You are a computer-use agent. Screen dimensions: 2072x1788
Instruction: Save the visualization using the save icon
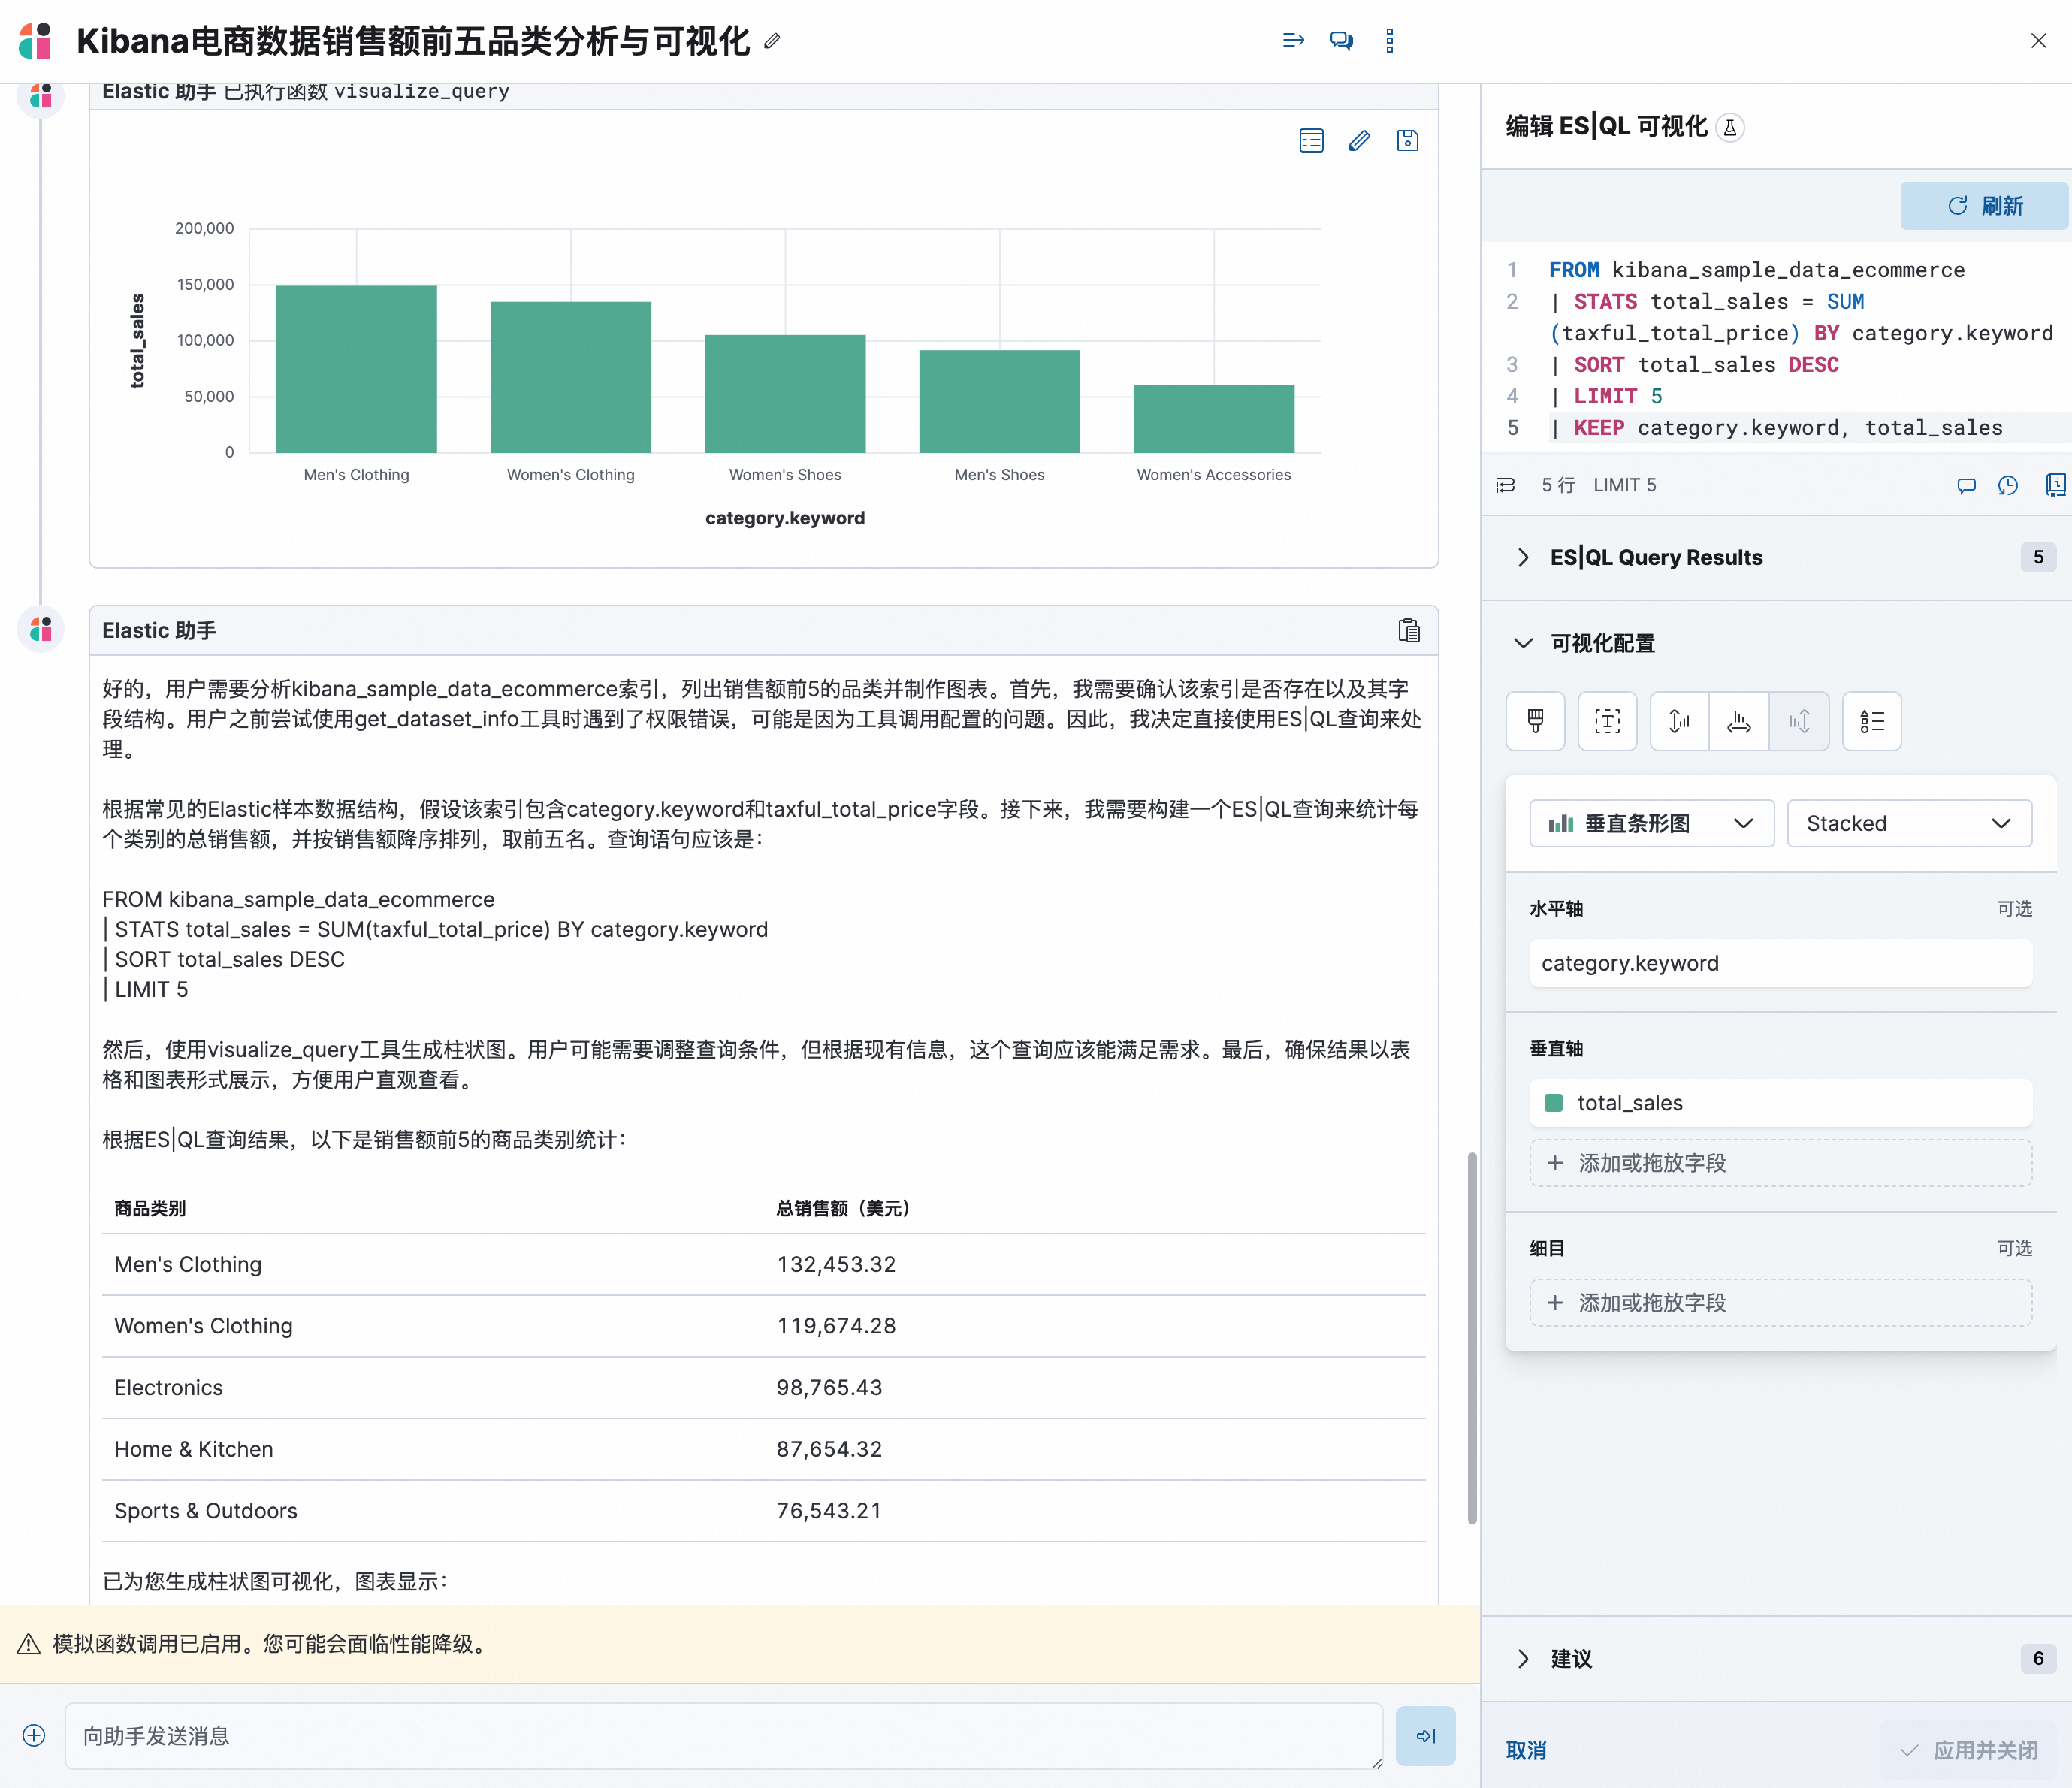tap(1407, 140)
